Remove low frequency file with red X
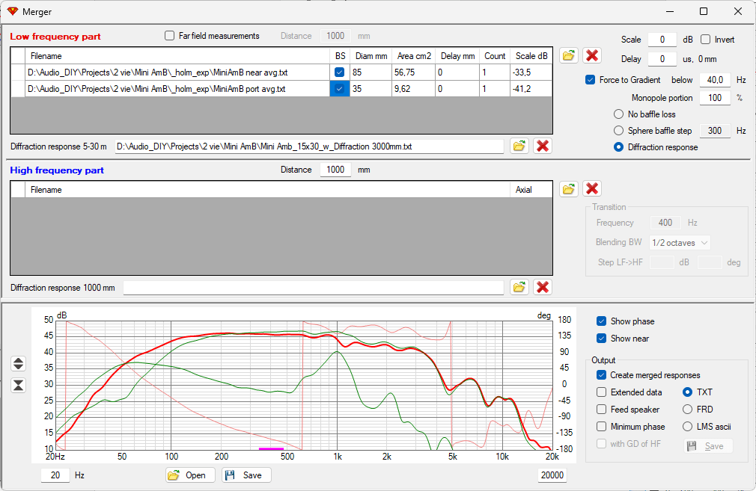Image resolution: width=756 pixels, height=491 pixels. (x=592, y=55)
